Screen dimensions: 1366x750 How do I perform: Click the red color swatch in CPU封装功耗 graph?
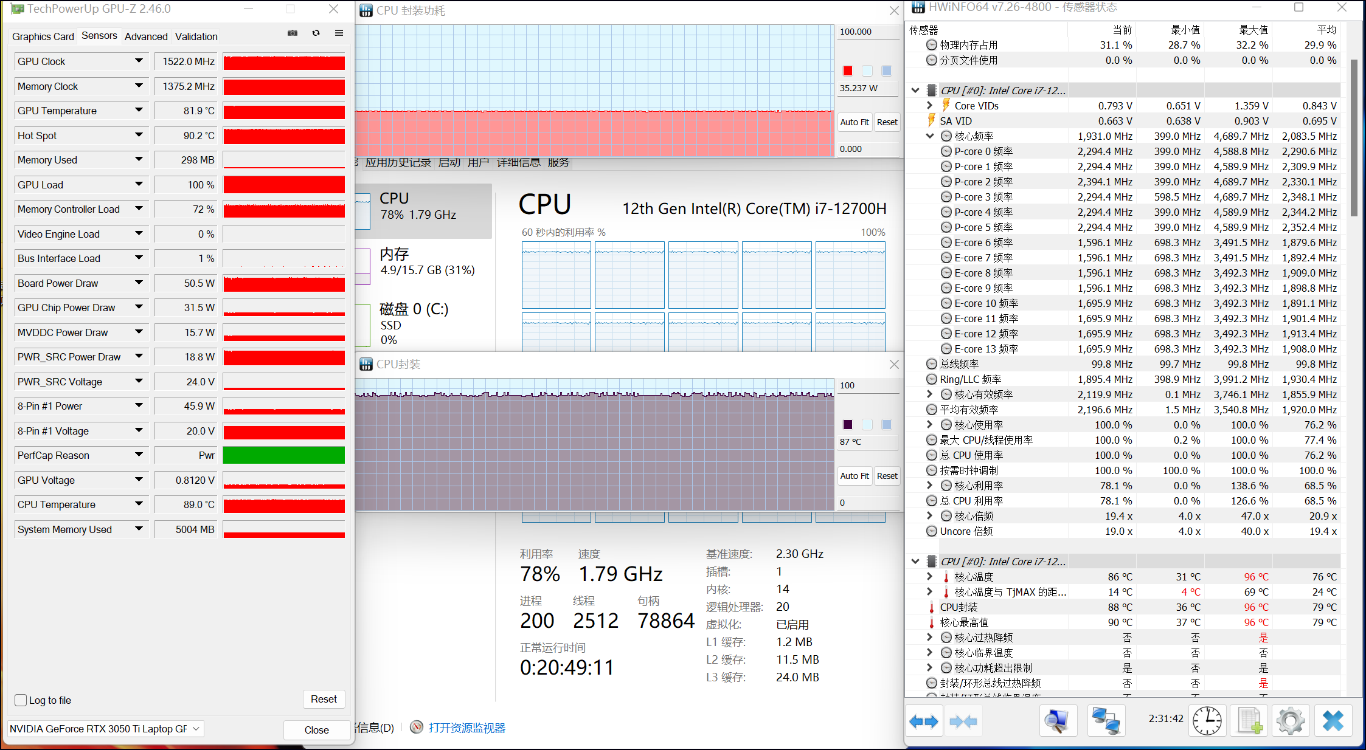(x=848, y=71)
